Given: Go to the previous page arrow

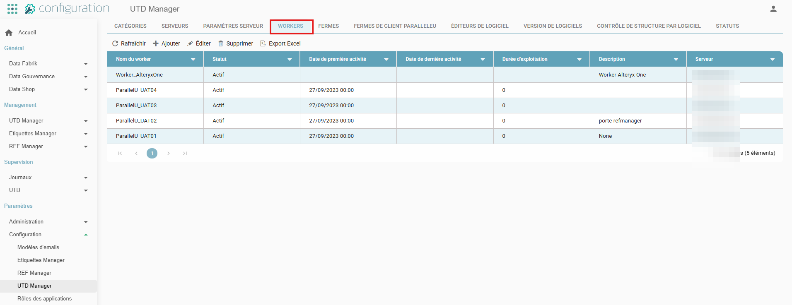Looking at the screenshot, I should (x=136, y=154).
